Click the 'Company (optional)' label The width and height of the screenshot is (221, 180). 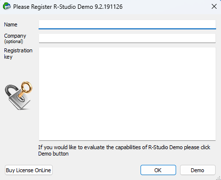[15, 39]
